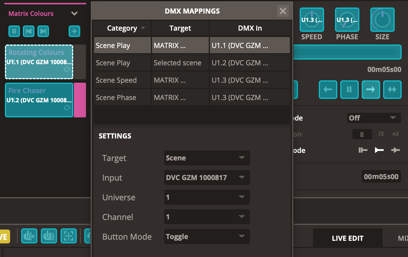Image resolution: width=408 pixels, height=257 pixels.
Task: Open the Button Mode Toggle dropdown
Action: (207, 236)
